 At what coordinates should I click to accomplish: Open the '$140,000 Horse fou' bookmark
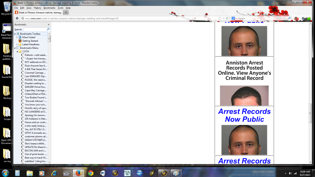[34, 87]
